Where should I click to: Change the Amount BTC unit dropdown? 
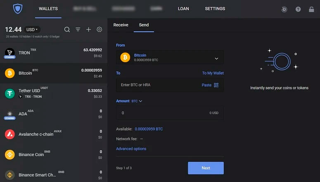(x=137, y=101)
